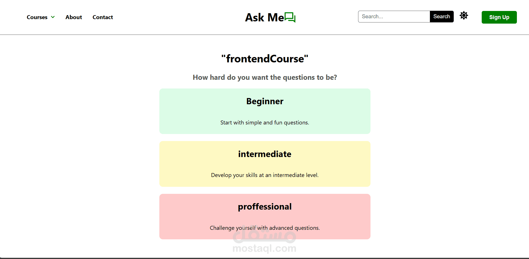The height and width of the screenshot is (259, 529).
Task: Click the proffessional card title
Action: point(265,206)
